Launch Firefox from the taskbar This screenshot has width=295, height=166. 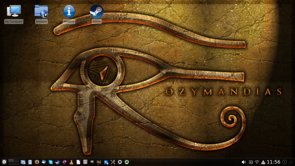coord(37,162)
